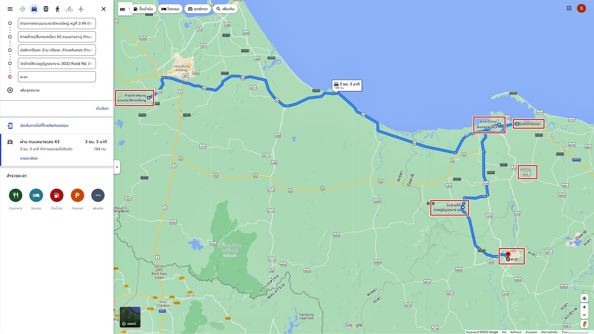Open ตัวเลือก route options
Image resolution: width=594 pixels, height=334 pixels.
point(102,109)
